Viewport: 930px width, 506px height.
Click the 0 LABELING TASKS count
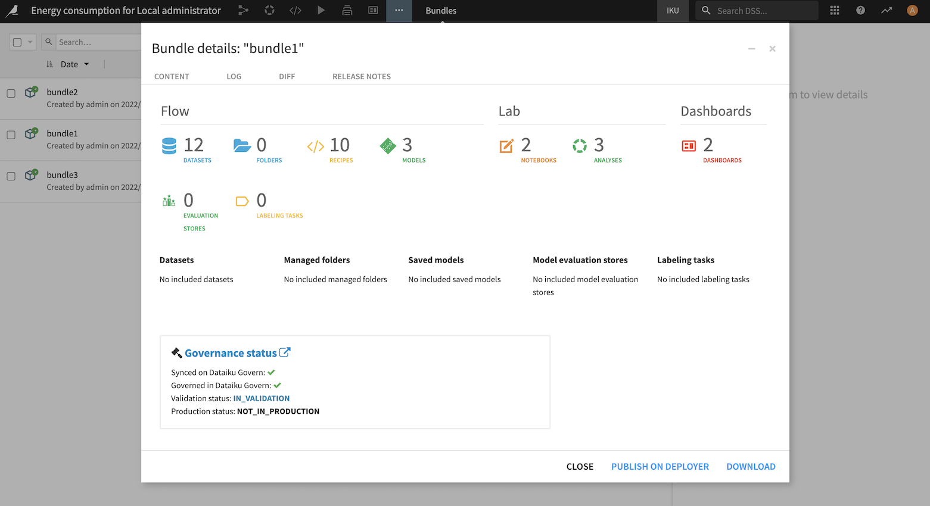pos(279,205)
